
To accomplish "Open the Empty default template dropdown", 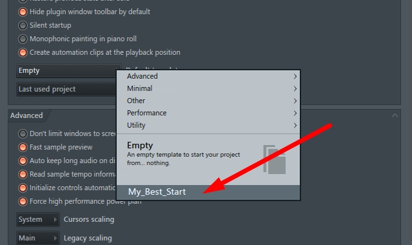I will (x=66, y=71).
